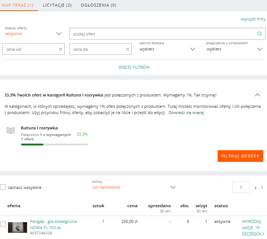
Task: Collapse the product connection info panel
Action: pyautogui.click(x=257, y=95)
